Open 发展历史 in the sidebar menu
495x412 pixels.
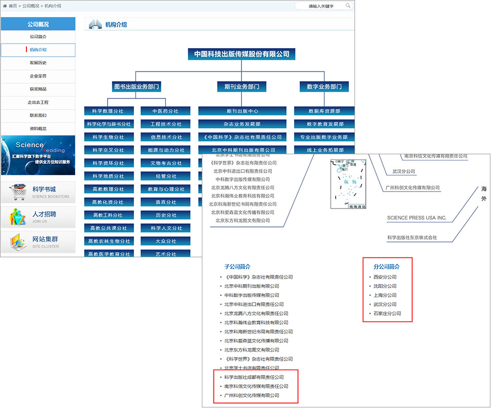pos(38,63)
